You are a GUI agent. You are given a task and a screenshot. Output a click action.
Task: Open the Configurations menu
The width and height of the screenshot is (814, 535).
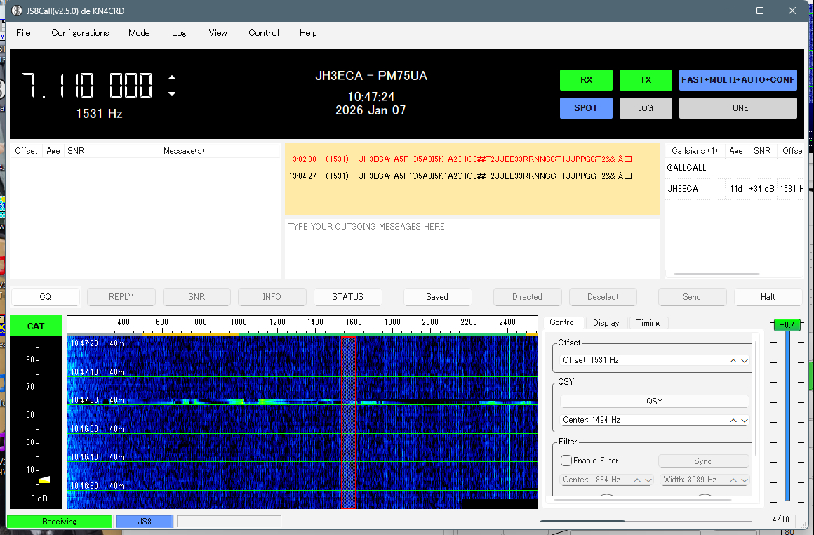pyautogui.click(x=80, y=33)
